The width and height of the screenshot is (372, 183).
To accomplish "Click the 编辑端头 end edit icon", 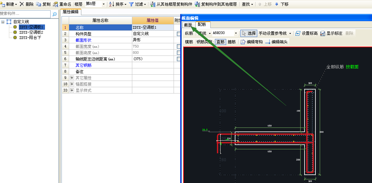I will point(268,42).
